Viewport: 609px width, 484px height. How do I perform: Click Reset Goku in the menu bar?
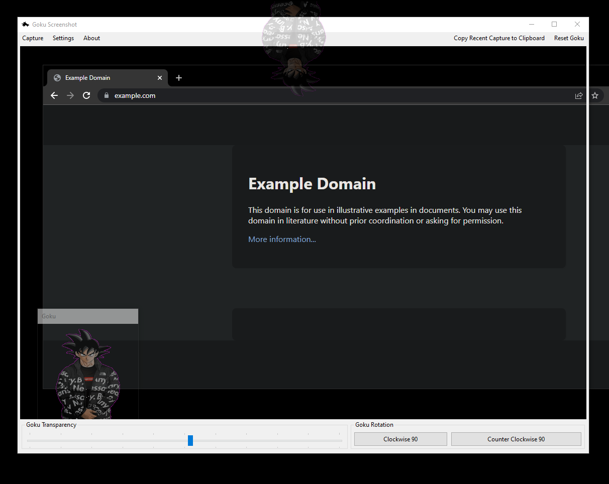pyautogui.click(x=569, y=38)
